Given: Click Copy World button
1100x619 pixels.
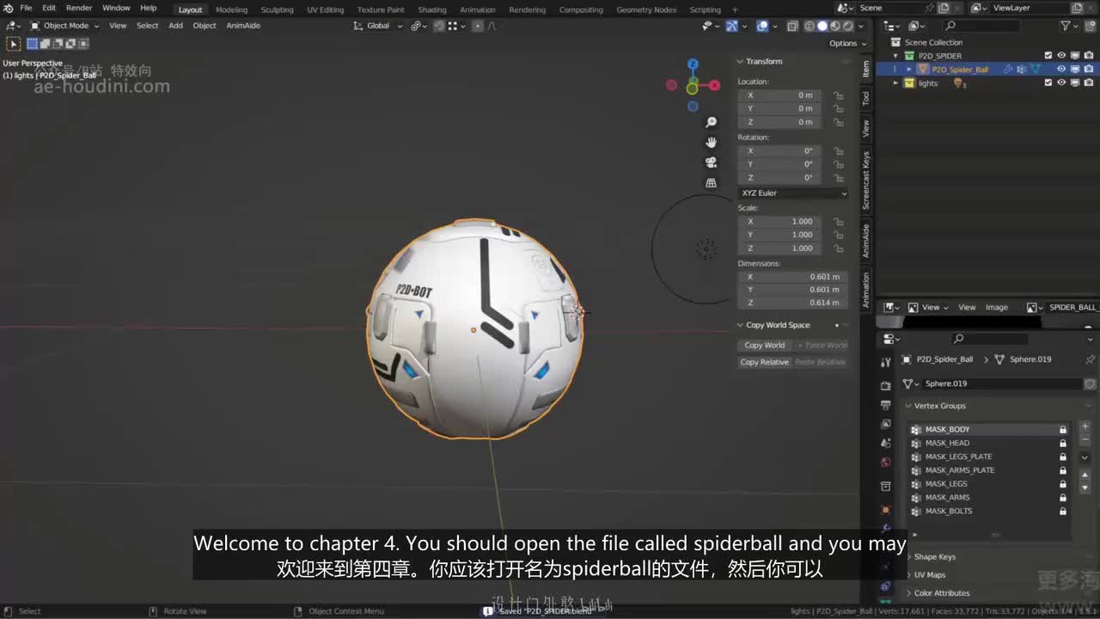Looking at the screenshot, I should click(x=765, y=346).
